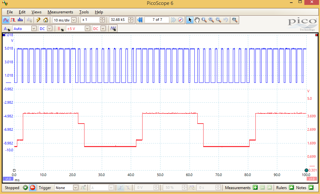Click the Home capture settings icon
Screen dimensions: 320x194
pos(46,20)
